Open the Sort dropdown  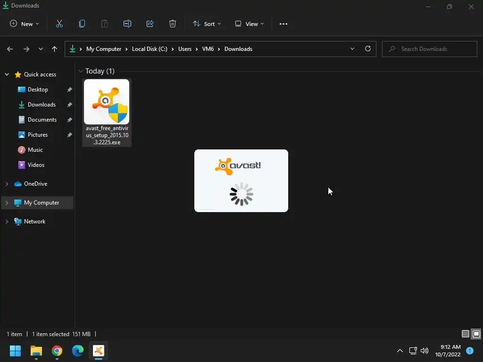(x=207, y=24)
